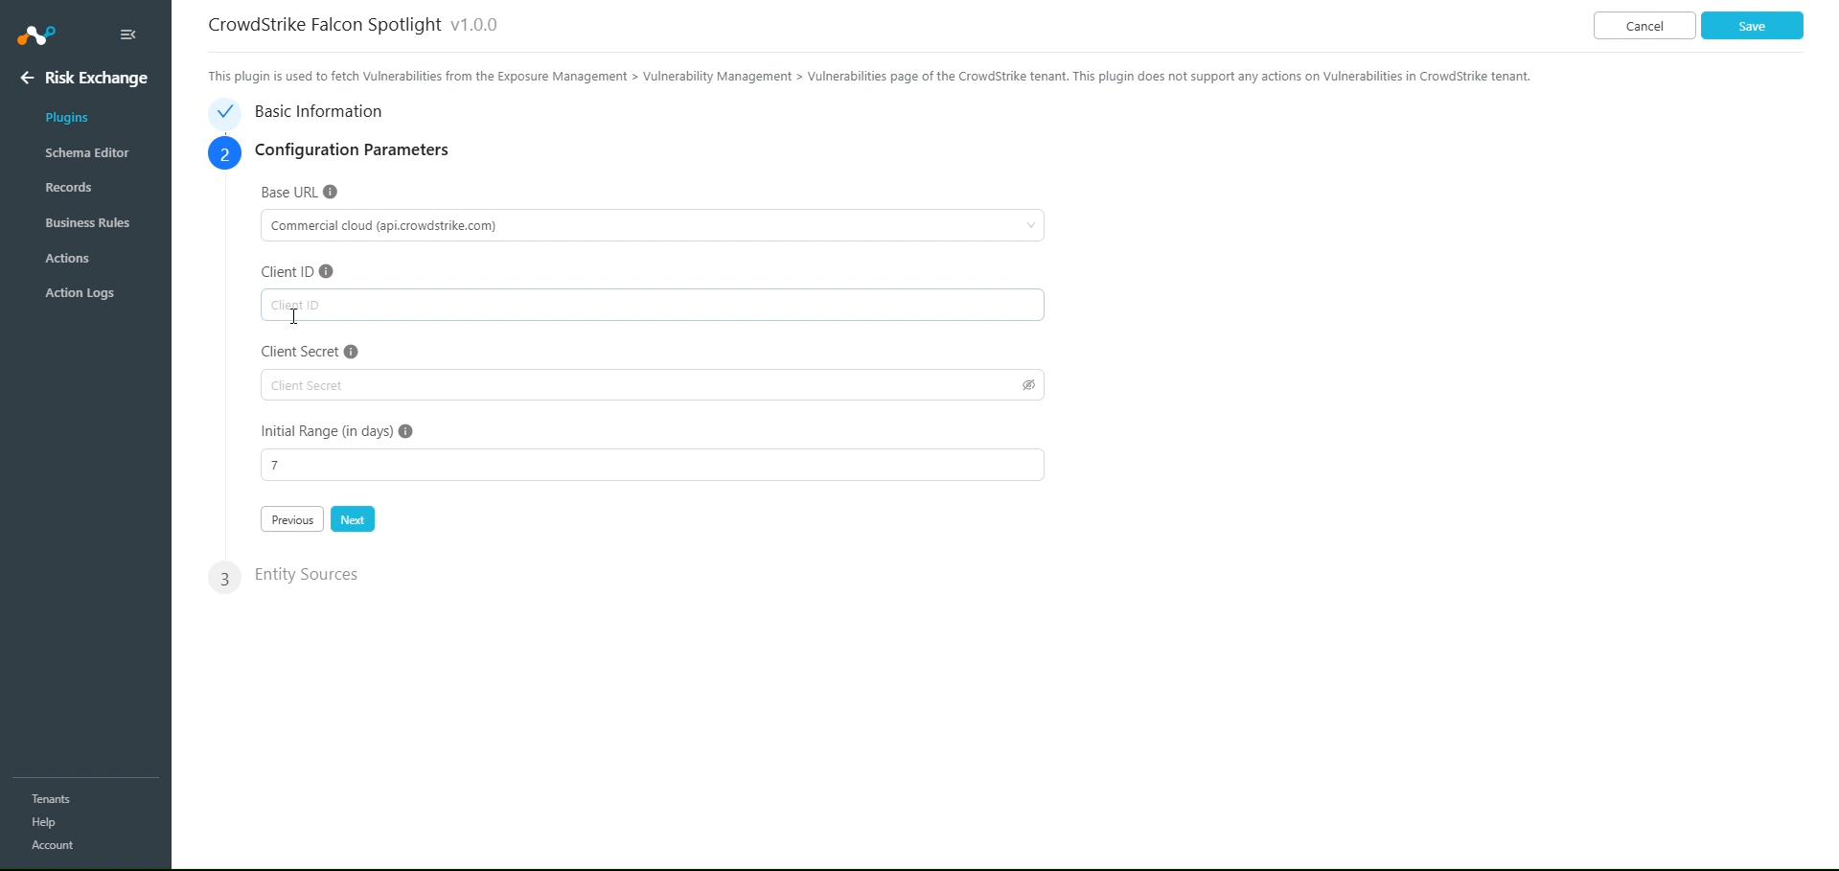The width and height of the screenshot is (1839, 871).
Task: Show Initial Range info tooltip icon
Action: click(405, 431)
